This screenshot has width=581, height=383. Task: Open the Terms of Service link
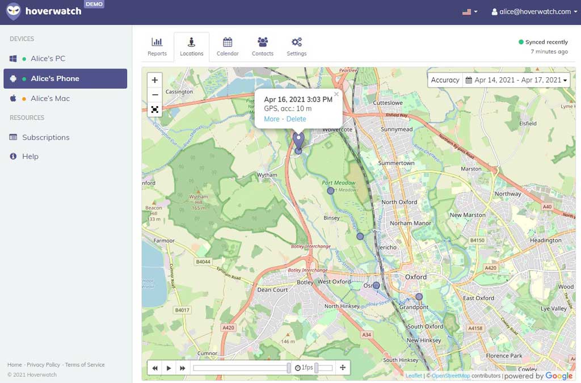pos(85,365)
